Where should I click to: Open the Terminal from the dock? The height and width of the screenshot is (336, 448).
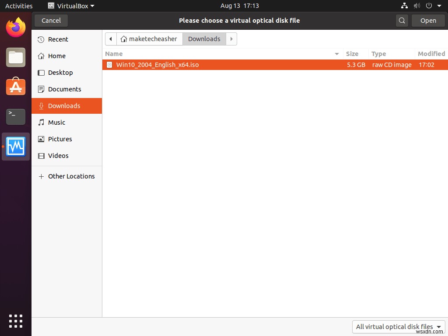click(15, 117)
